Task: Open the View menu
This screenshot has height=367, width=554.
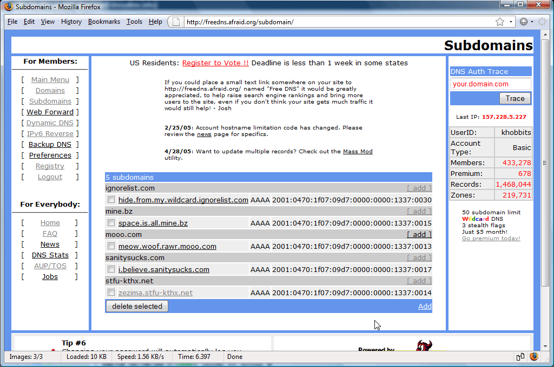Action: (48, 22)
